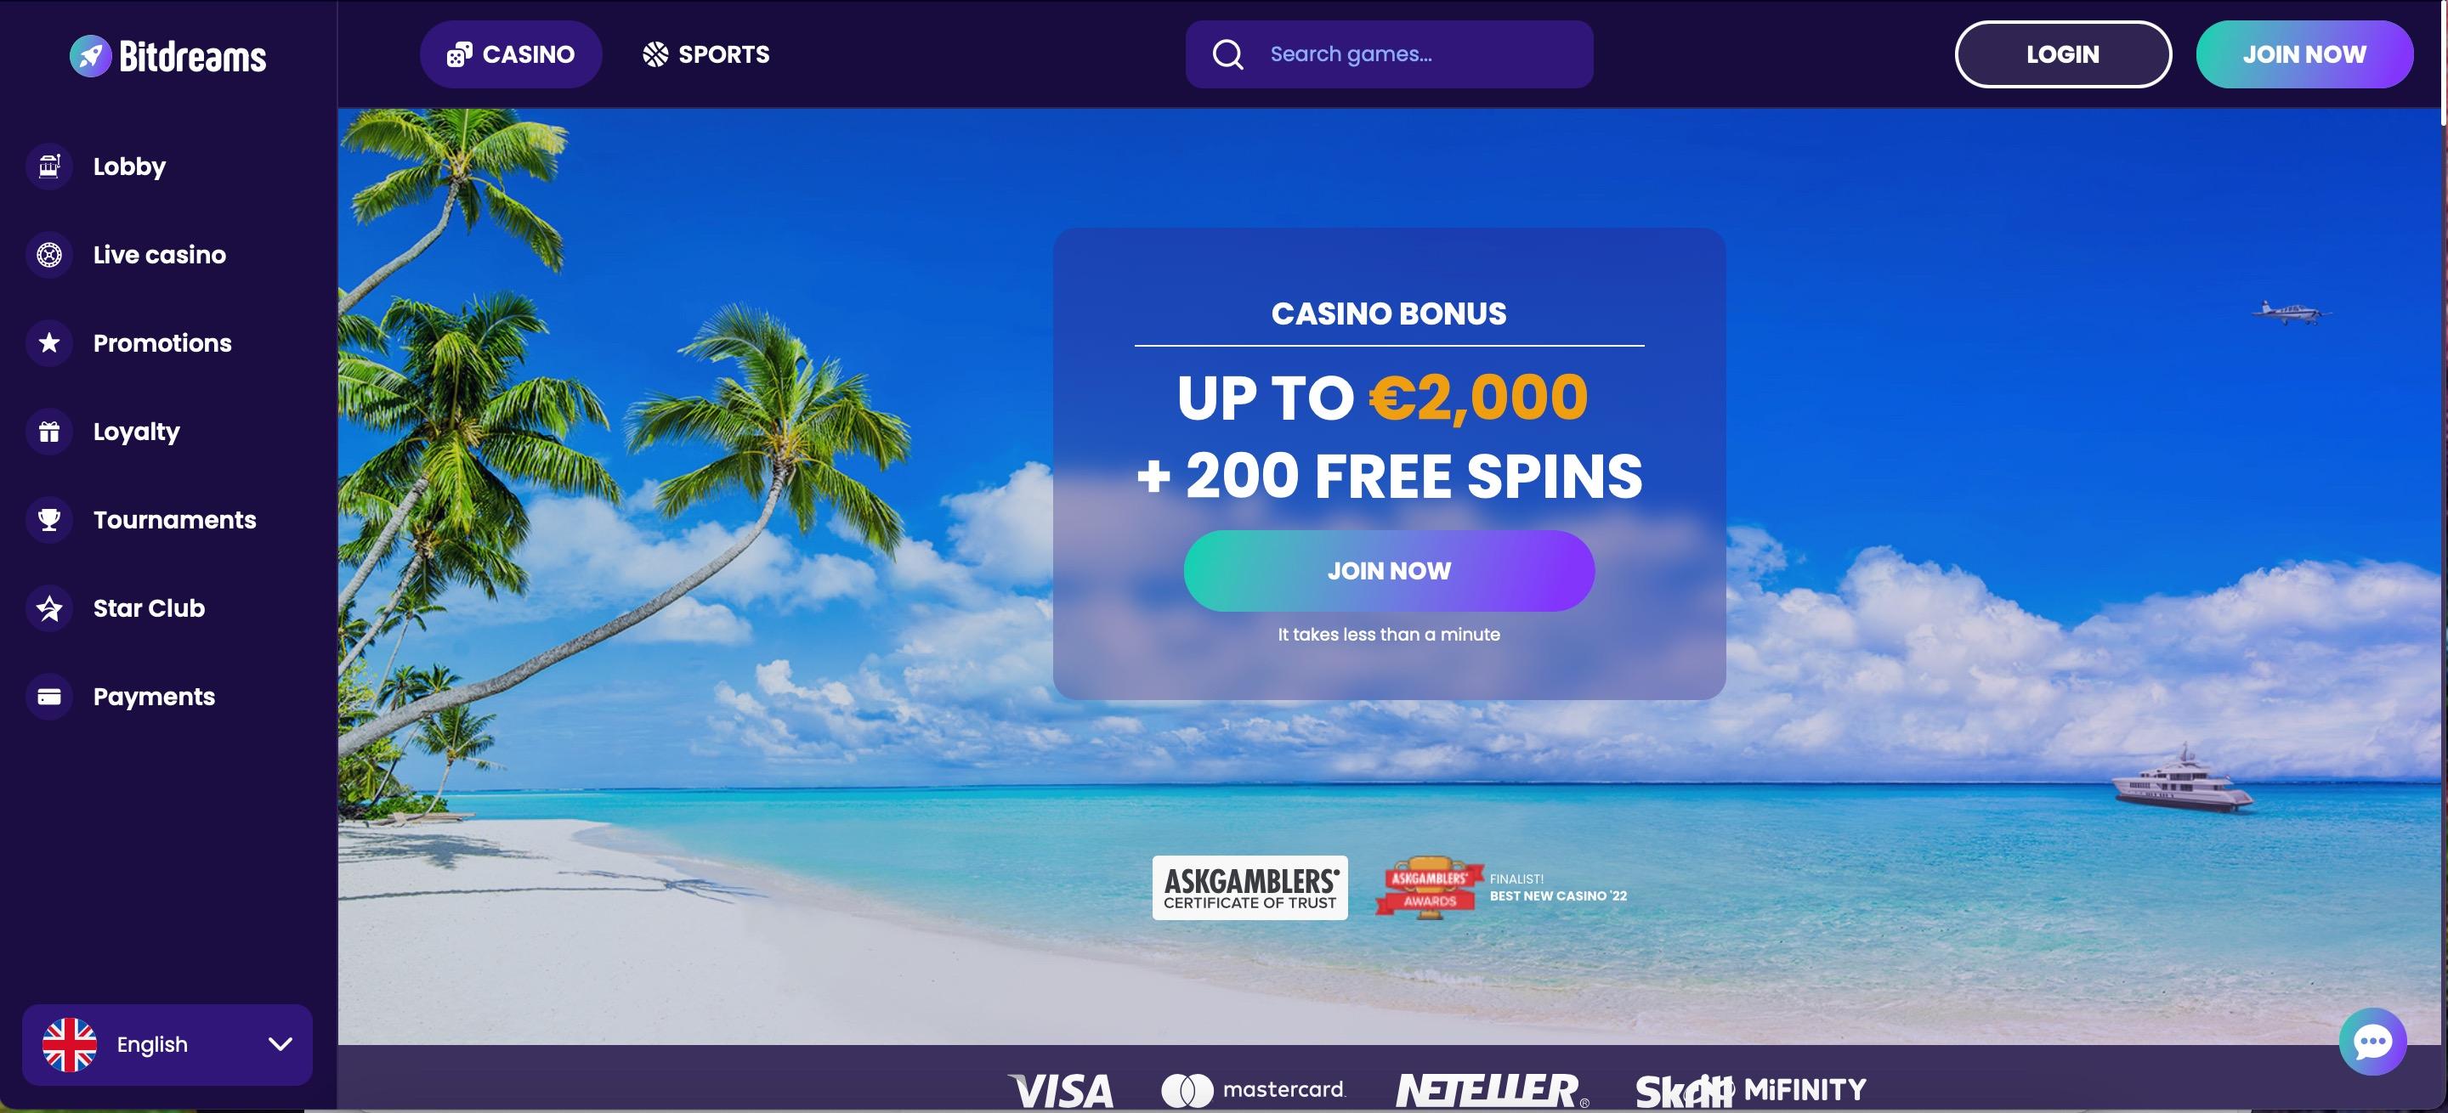Screen dimensions: 2448x1113
Task: Click the Payments card icon
Action: pyautogui.click(x=49, y=697)
